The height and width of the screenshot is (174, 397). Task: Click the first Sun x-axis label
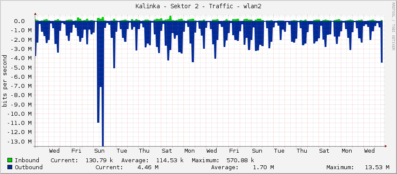click(x=99, y=151)
